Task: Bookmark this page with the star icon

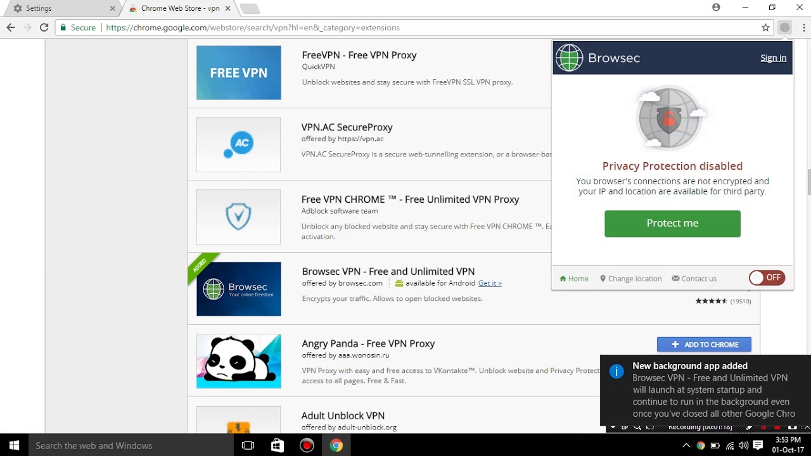Action: coord(765,28)
